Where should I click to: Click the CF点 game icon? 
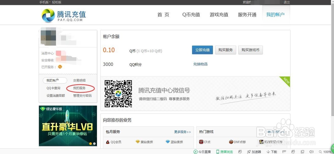(201, 142)
